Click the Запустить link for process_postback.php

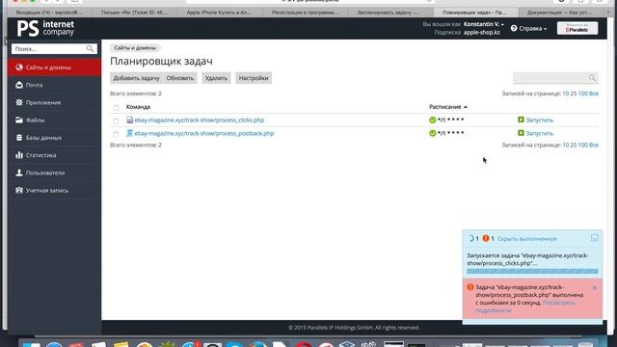point(540,133)
